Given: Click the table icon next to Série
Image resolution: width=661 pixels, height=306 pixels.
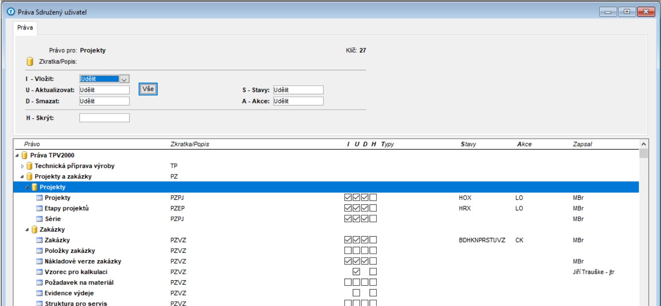Looking at the screenshot, I should (x=39, y=219).
